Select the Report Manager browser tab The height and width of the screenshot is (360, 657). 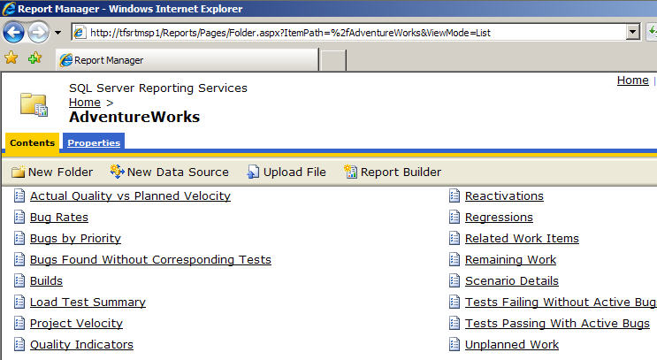(187, 60)
